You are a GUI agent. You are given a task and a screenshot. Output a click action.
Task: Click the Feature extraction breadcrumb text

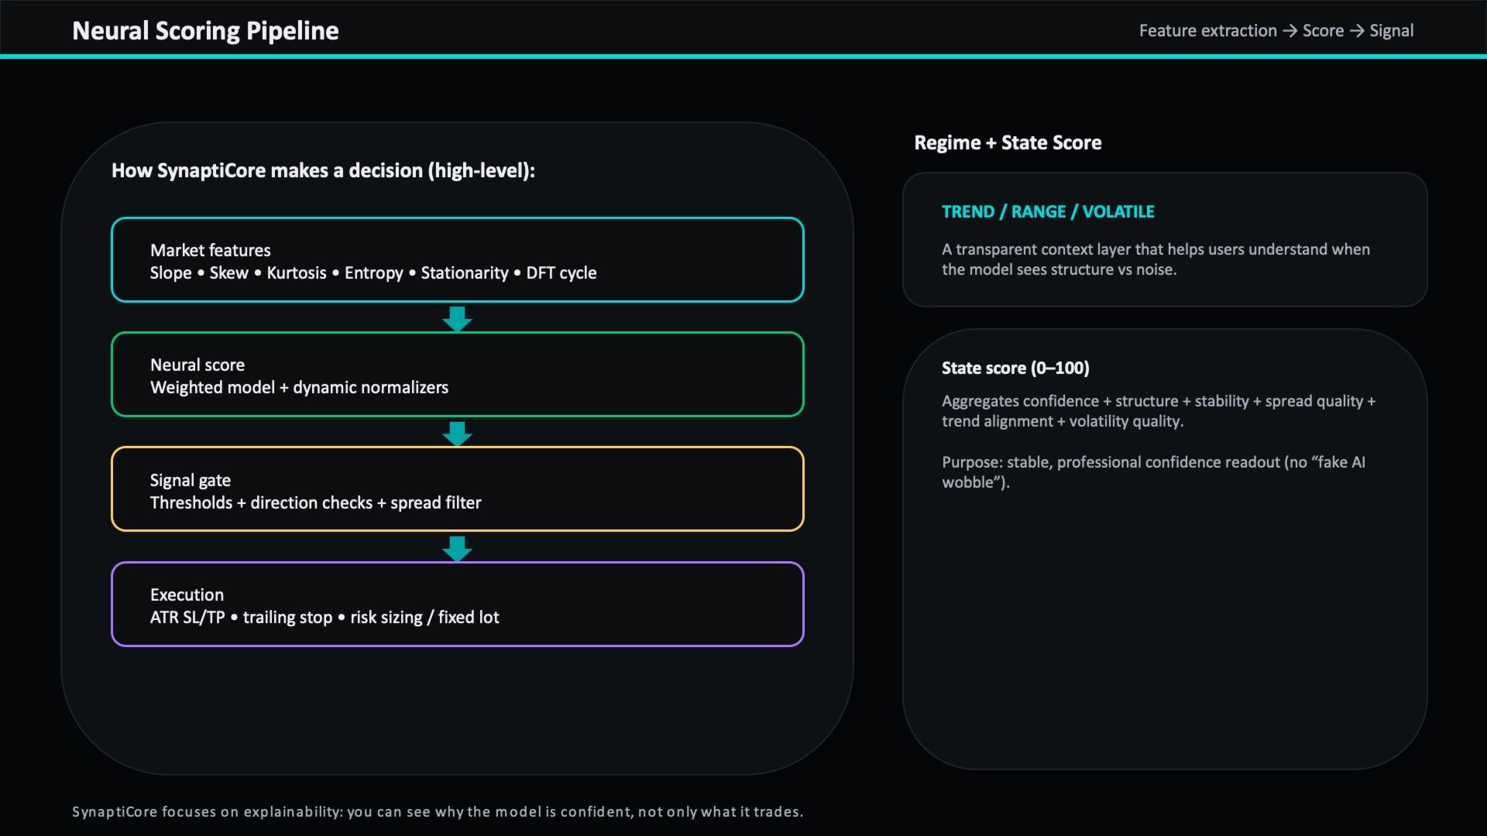coord(1207,31)
